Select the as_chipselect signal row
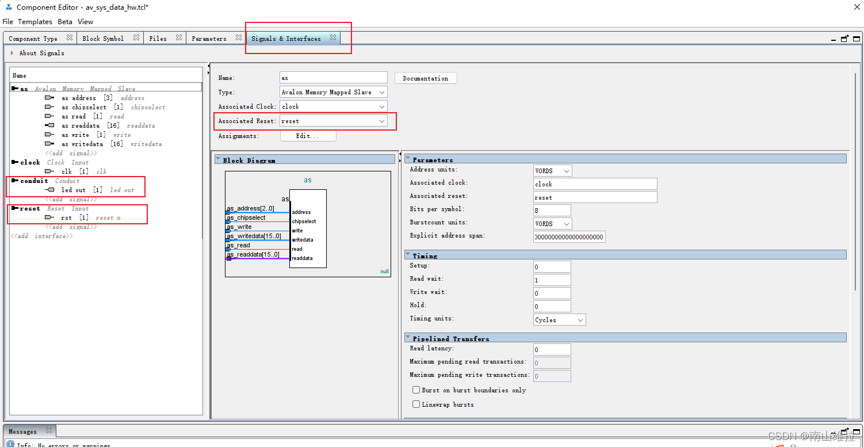 pos(105,107)
